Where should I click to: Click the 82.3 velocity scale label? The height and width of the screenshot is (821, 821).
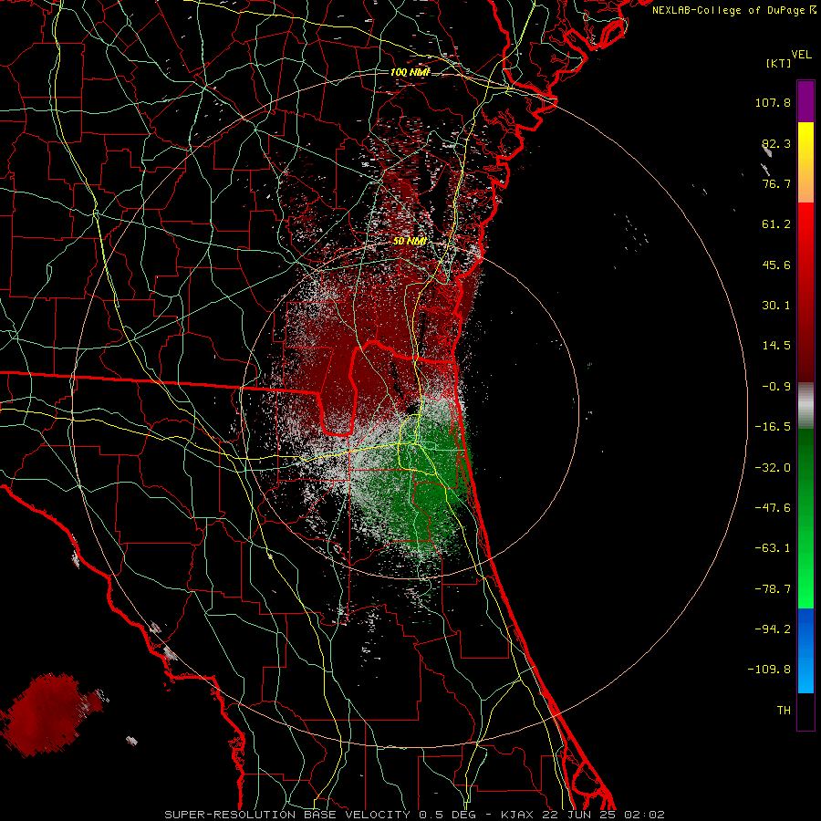point(776,143)
